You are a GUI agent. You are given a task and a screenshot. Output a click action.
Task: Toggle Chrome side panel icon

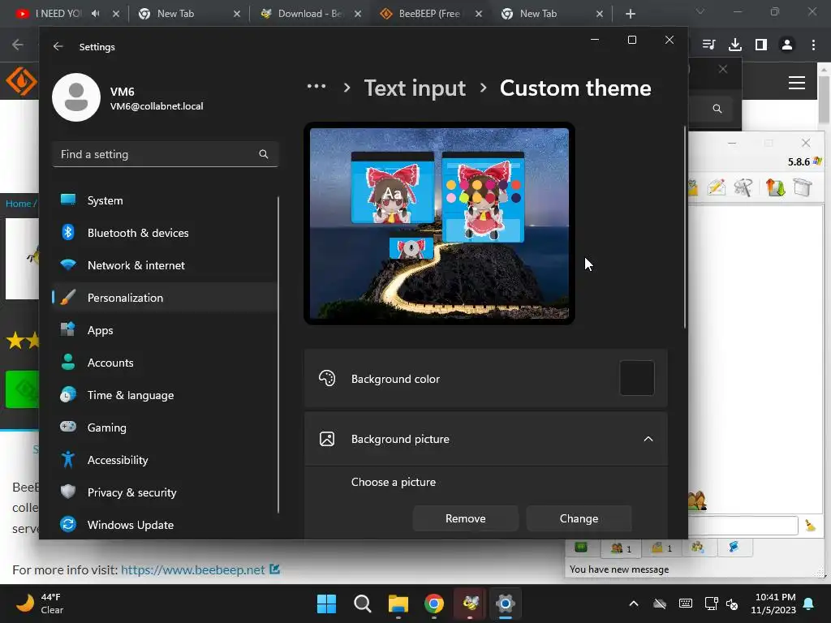tap(761, 45)
